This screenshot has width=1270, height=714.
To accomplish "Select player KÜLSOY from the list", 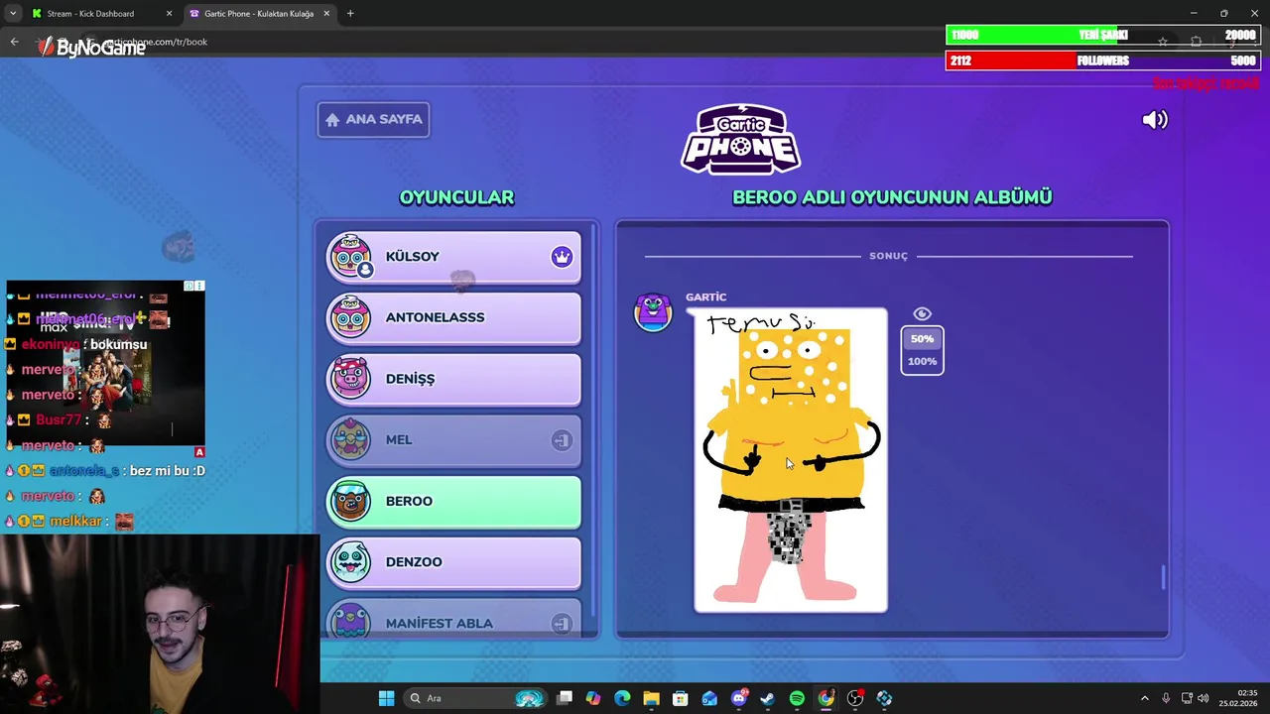I will [453, 257].
